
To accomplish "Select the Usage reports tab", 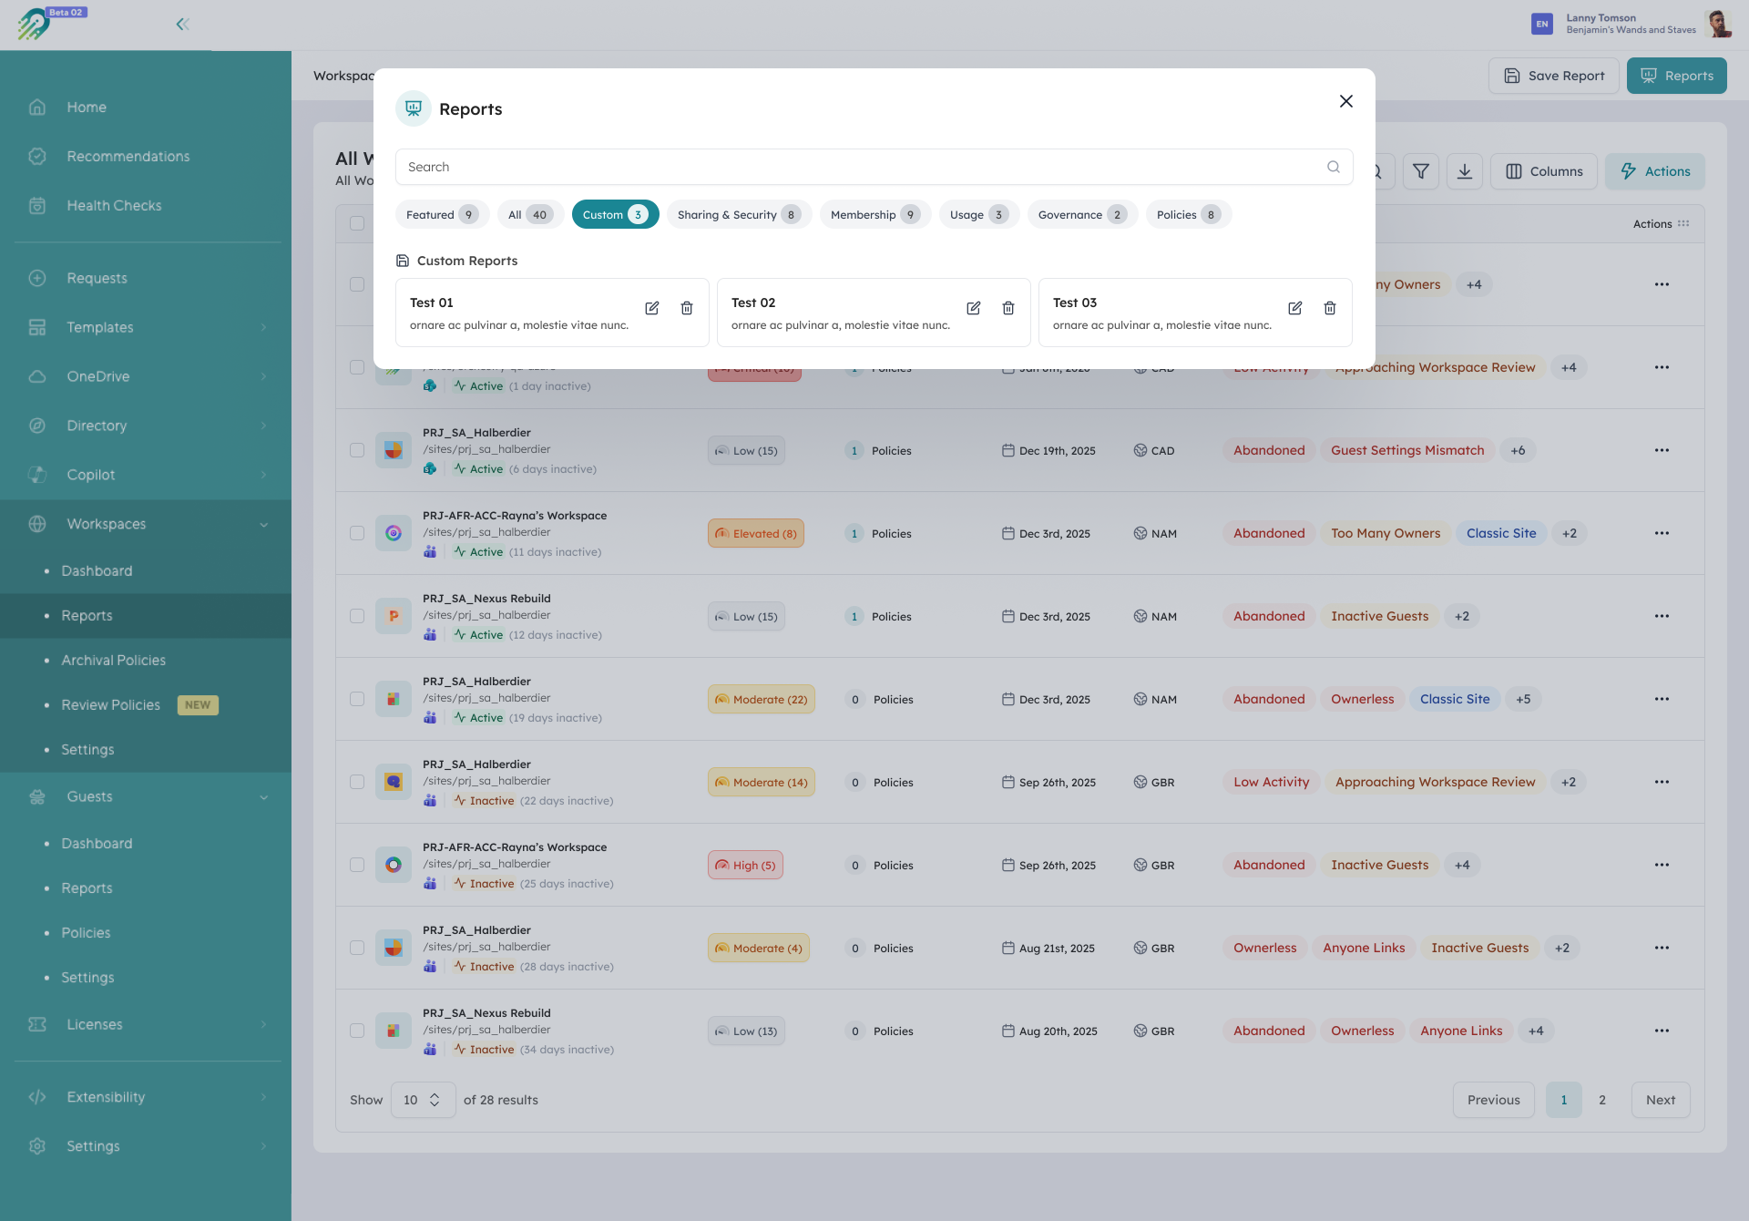I will (x=978, y=215).
